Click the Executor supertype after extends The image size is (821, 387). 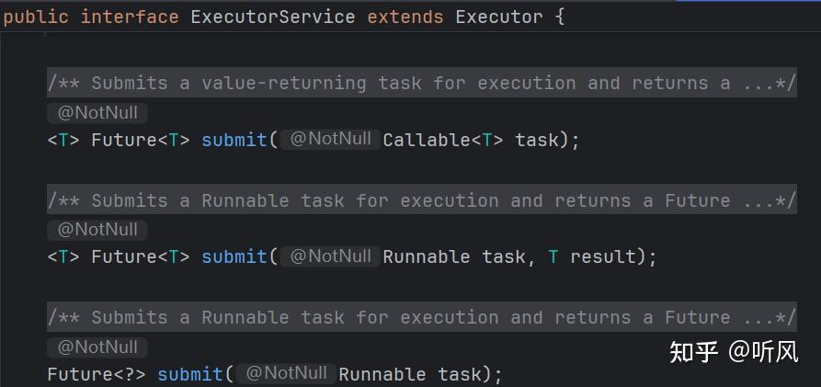pos(498,17)
